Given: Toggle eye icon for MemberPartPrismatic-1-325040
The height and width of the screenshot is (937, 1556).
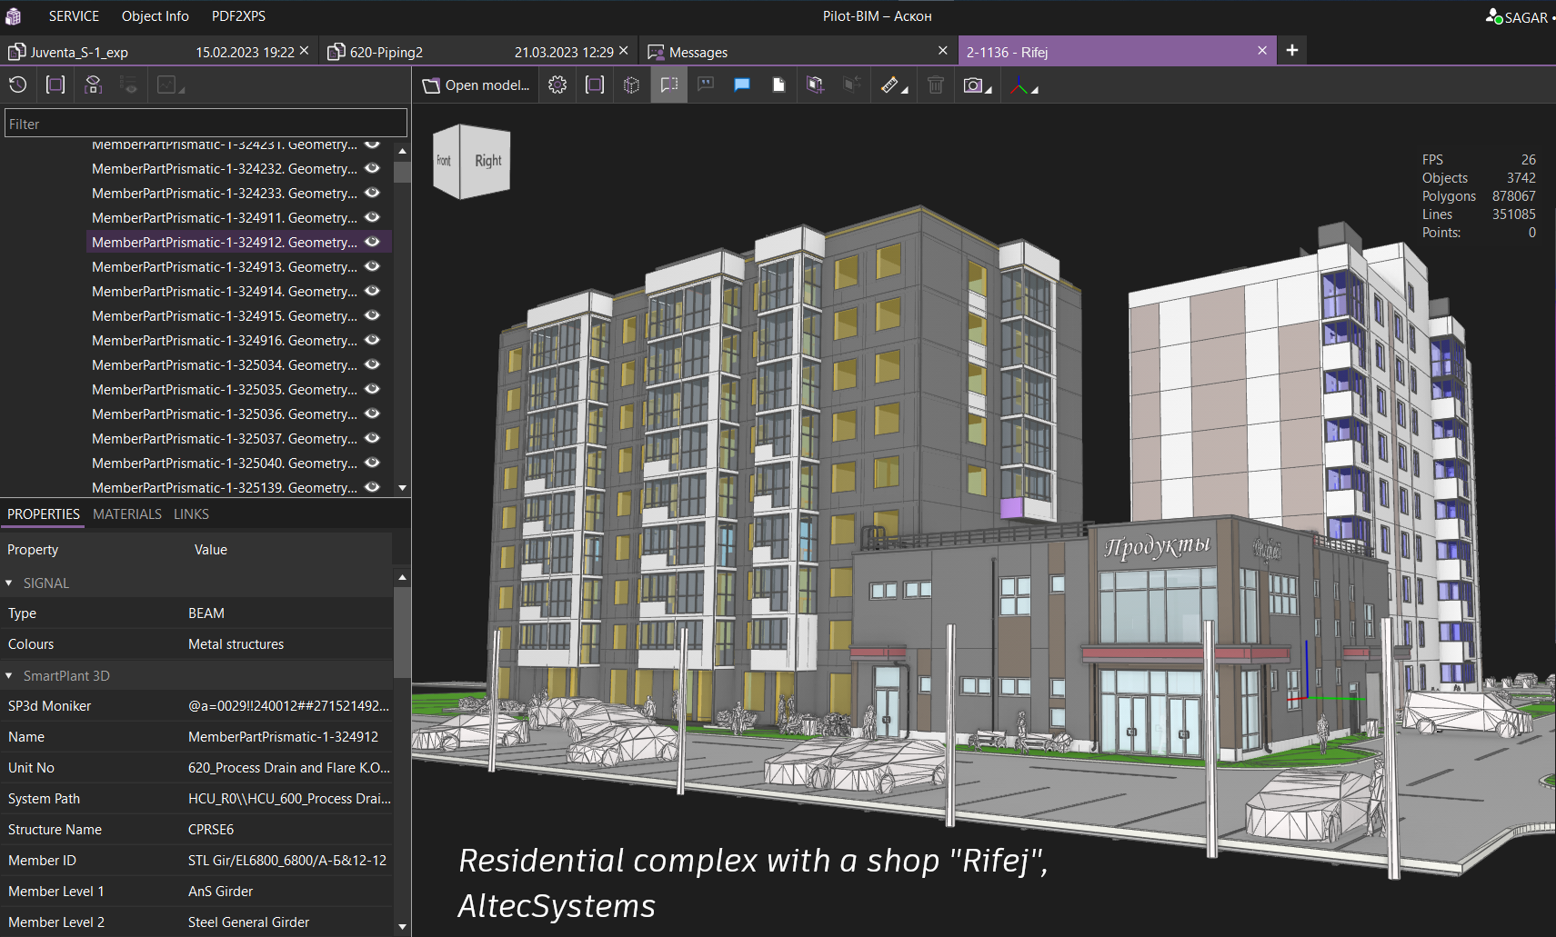Looking at the screenshot, I should coord(372,463).
